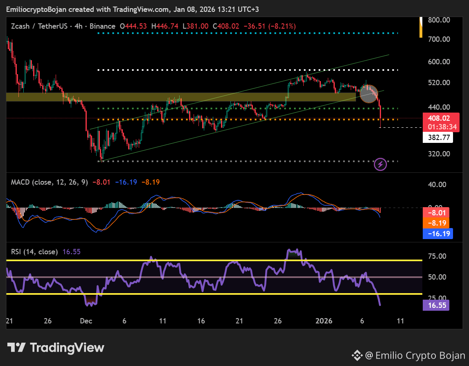The width and height of the screenshot is (469, 366).
Task: Click the TradingView wordmark text
Action: [67, 348]
